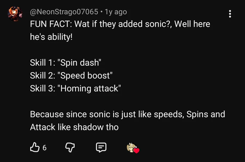Dislike the comment with thumbs-down icon
The height and width of the screenshot is (162, 245).
click(x=70, y=147)
